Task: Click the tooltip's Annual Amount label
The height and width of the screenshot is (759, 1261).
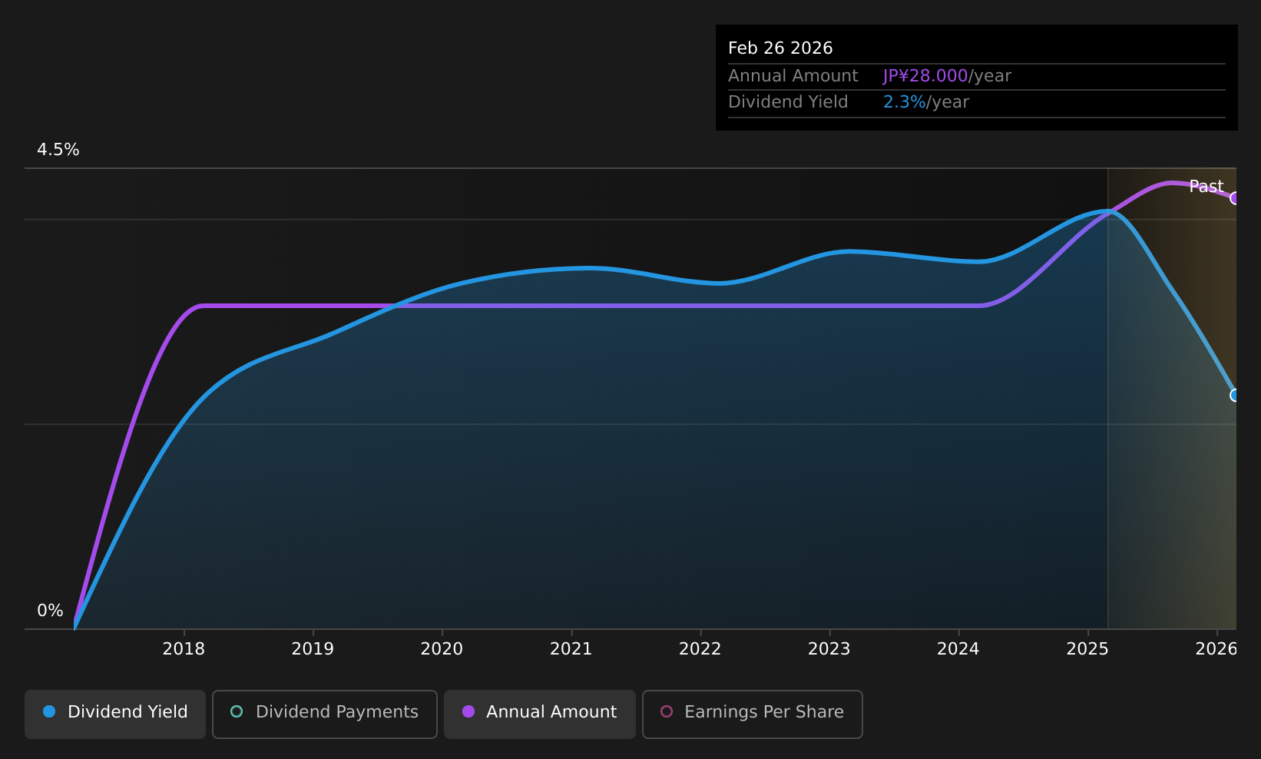Action: (793, 76)
